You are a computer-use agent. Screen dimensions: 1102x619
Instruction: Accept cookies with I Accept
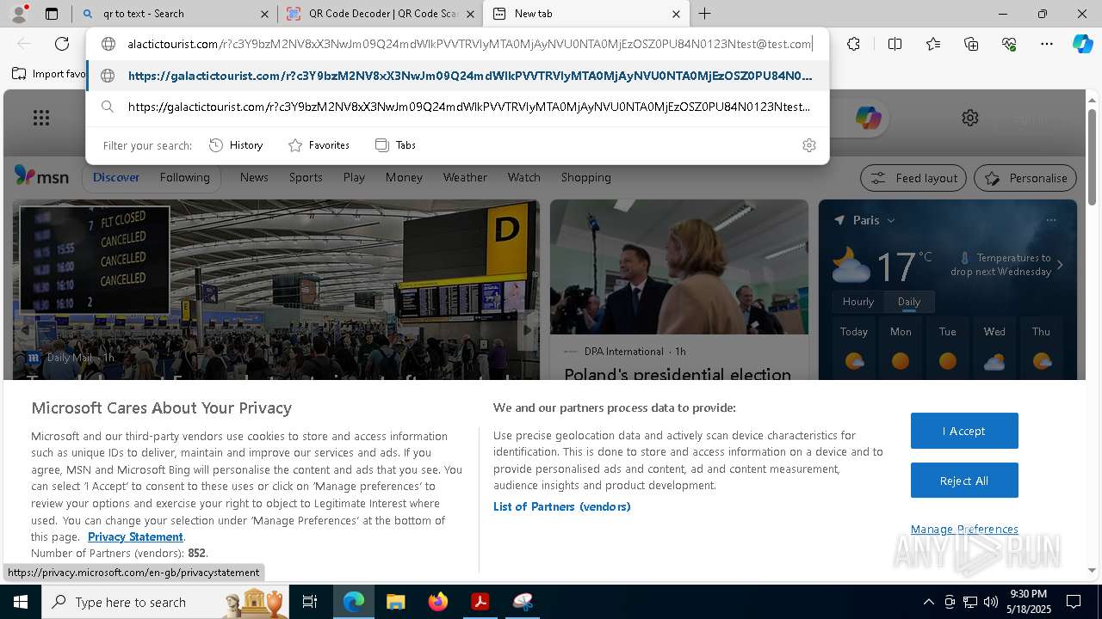[x=964, y=431]
